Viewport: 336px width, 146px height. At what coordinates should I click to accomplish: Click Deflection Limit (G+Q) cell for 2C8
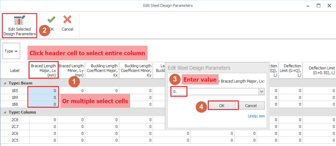point(290,120)
